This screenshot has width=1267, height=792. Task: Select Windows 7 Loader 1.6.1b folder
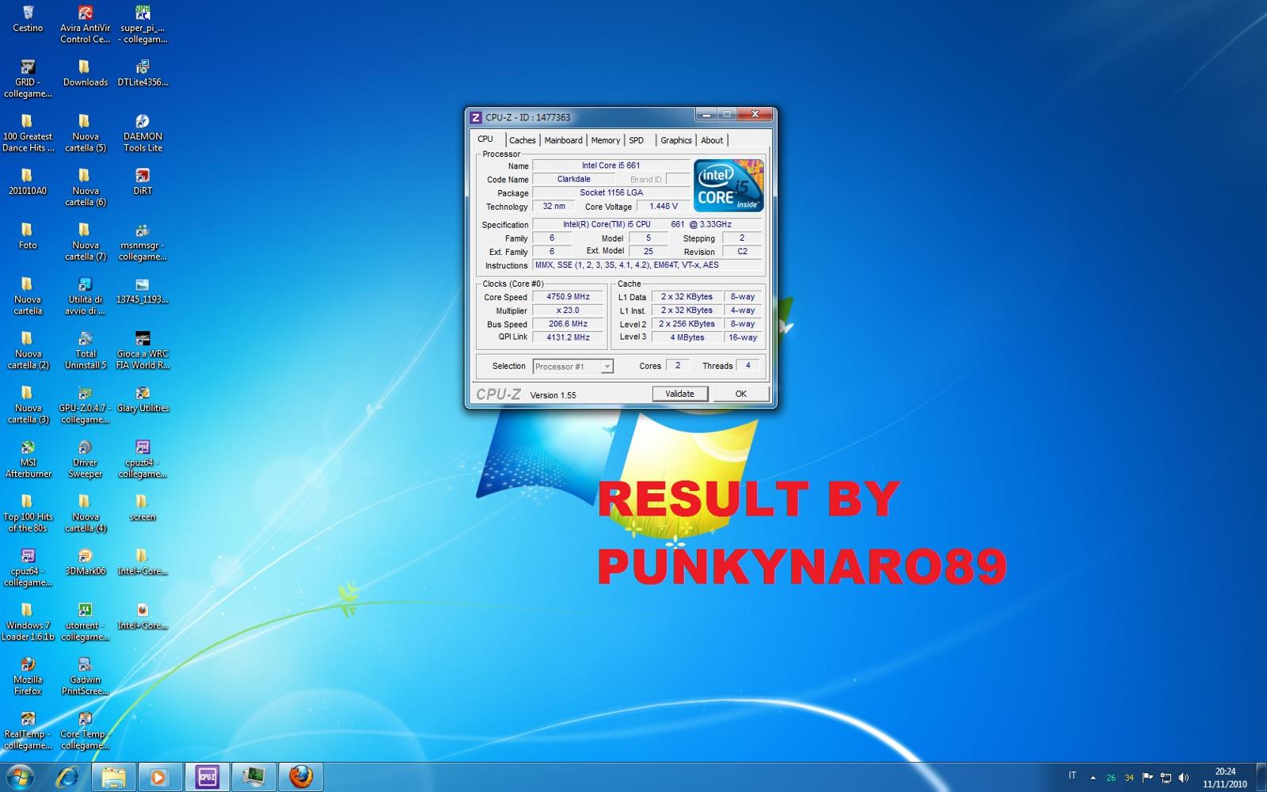(28, 623)
